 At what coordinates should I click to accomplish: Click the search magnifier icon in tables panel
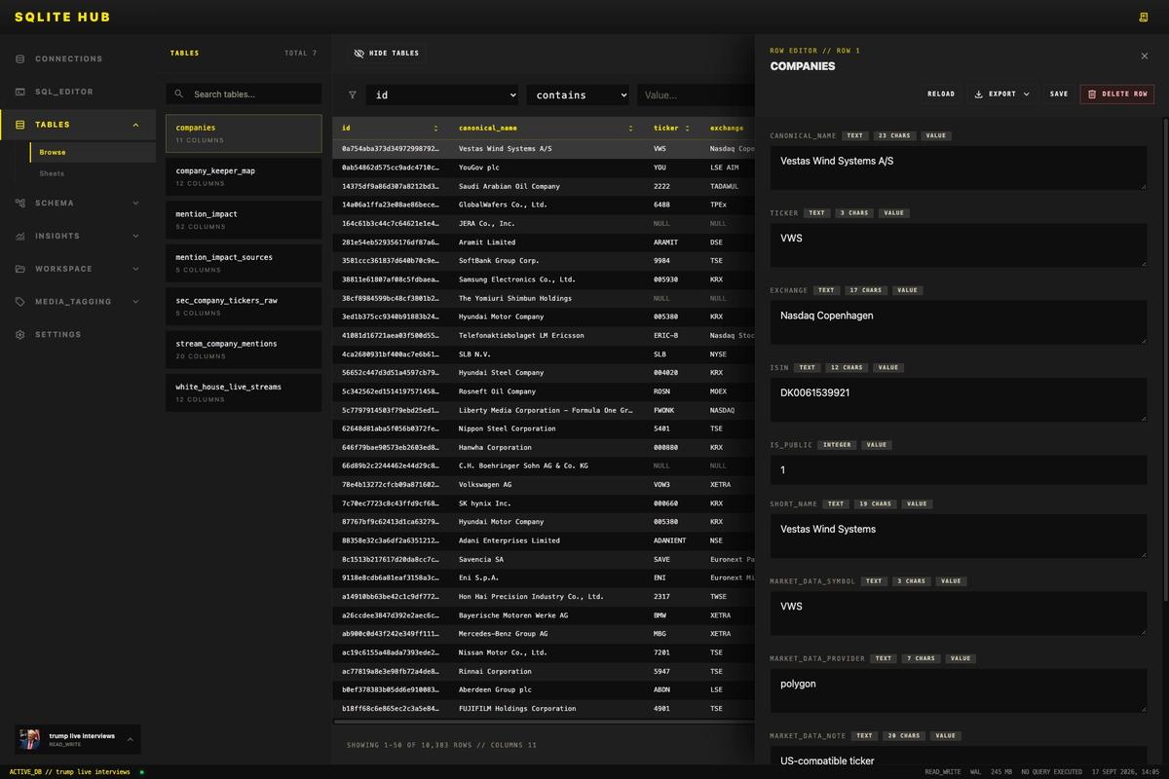pos(179,94)
